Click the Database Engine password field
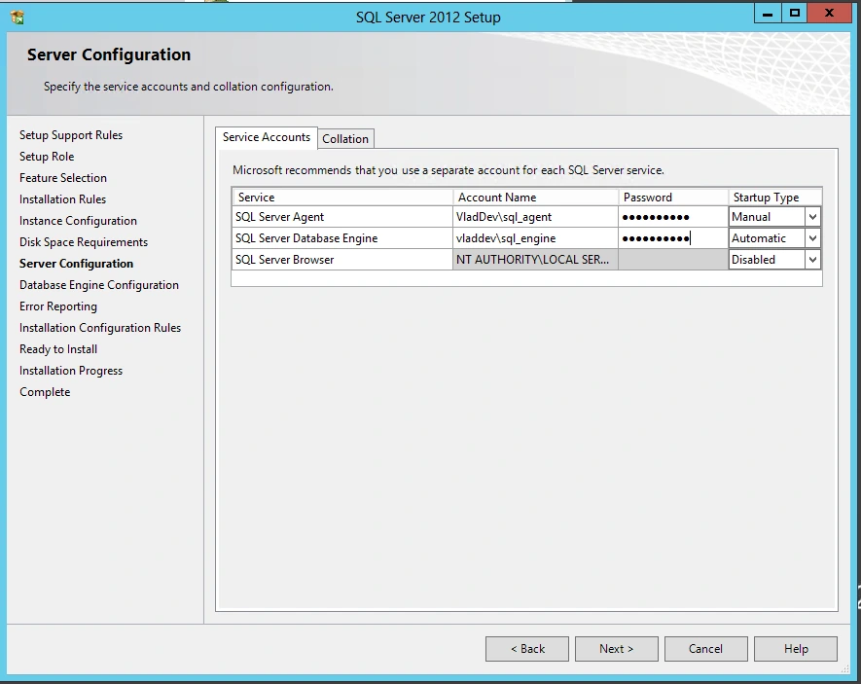 click(672, 238)
